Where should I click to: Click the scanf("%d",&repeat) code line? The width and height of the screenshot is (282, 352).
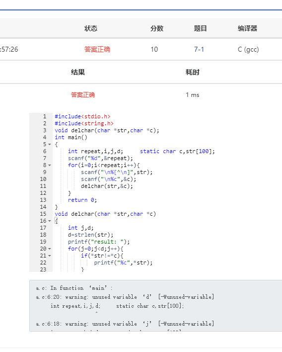pyautogui.click(x=100, y=158)
